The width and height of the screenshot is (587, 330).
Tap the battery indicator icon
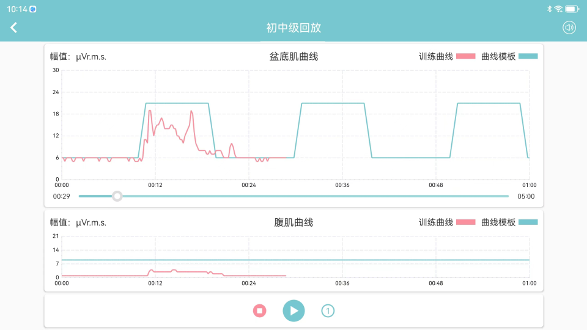click(x=571, y=9)
